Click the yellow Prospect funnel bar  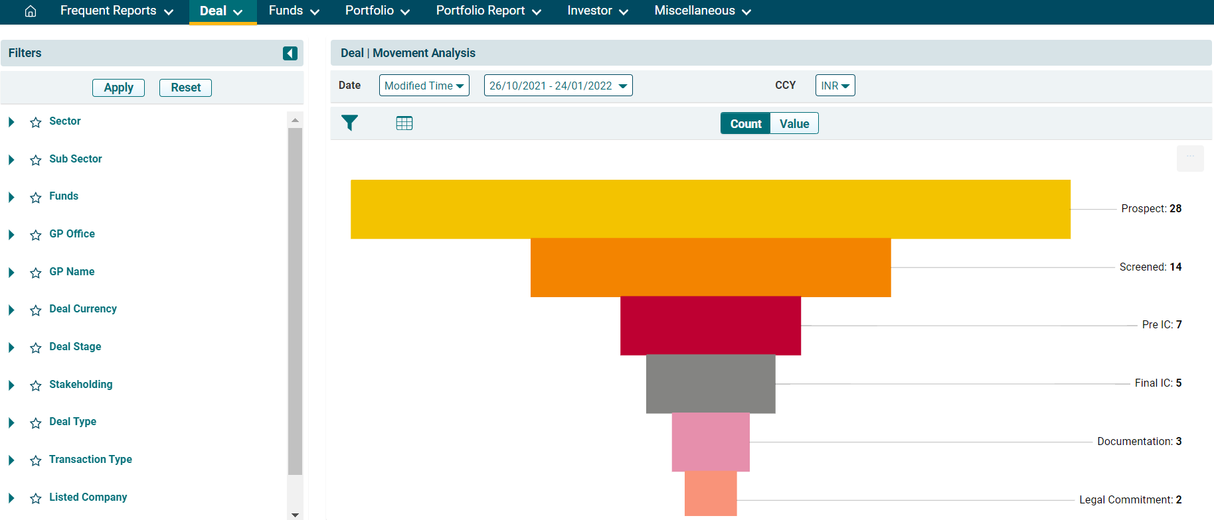click(x=710, y=209)
